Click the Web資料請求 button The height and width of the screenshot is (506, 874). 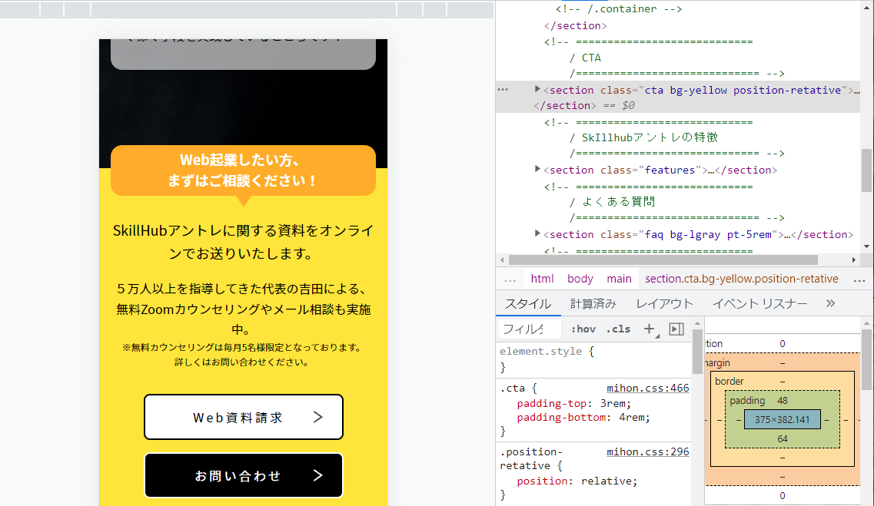244,417
